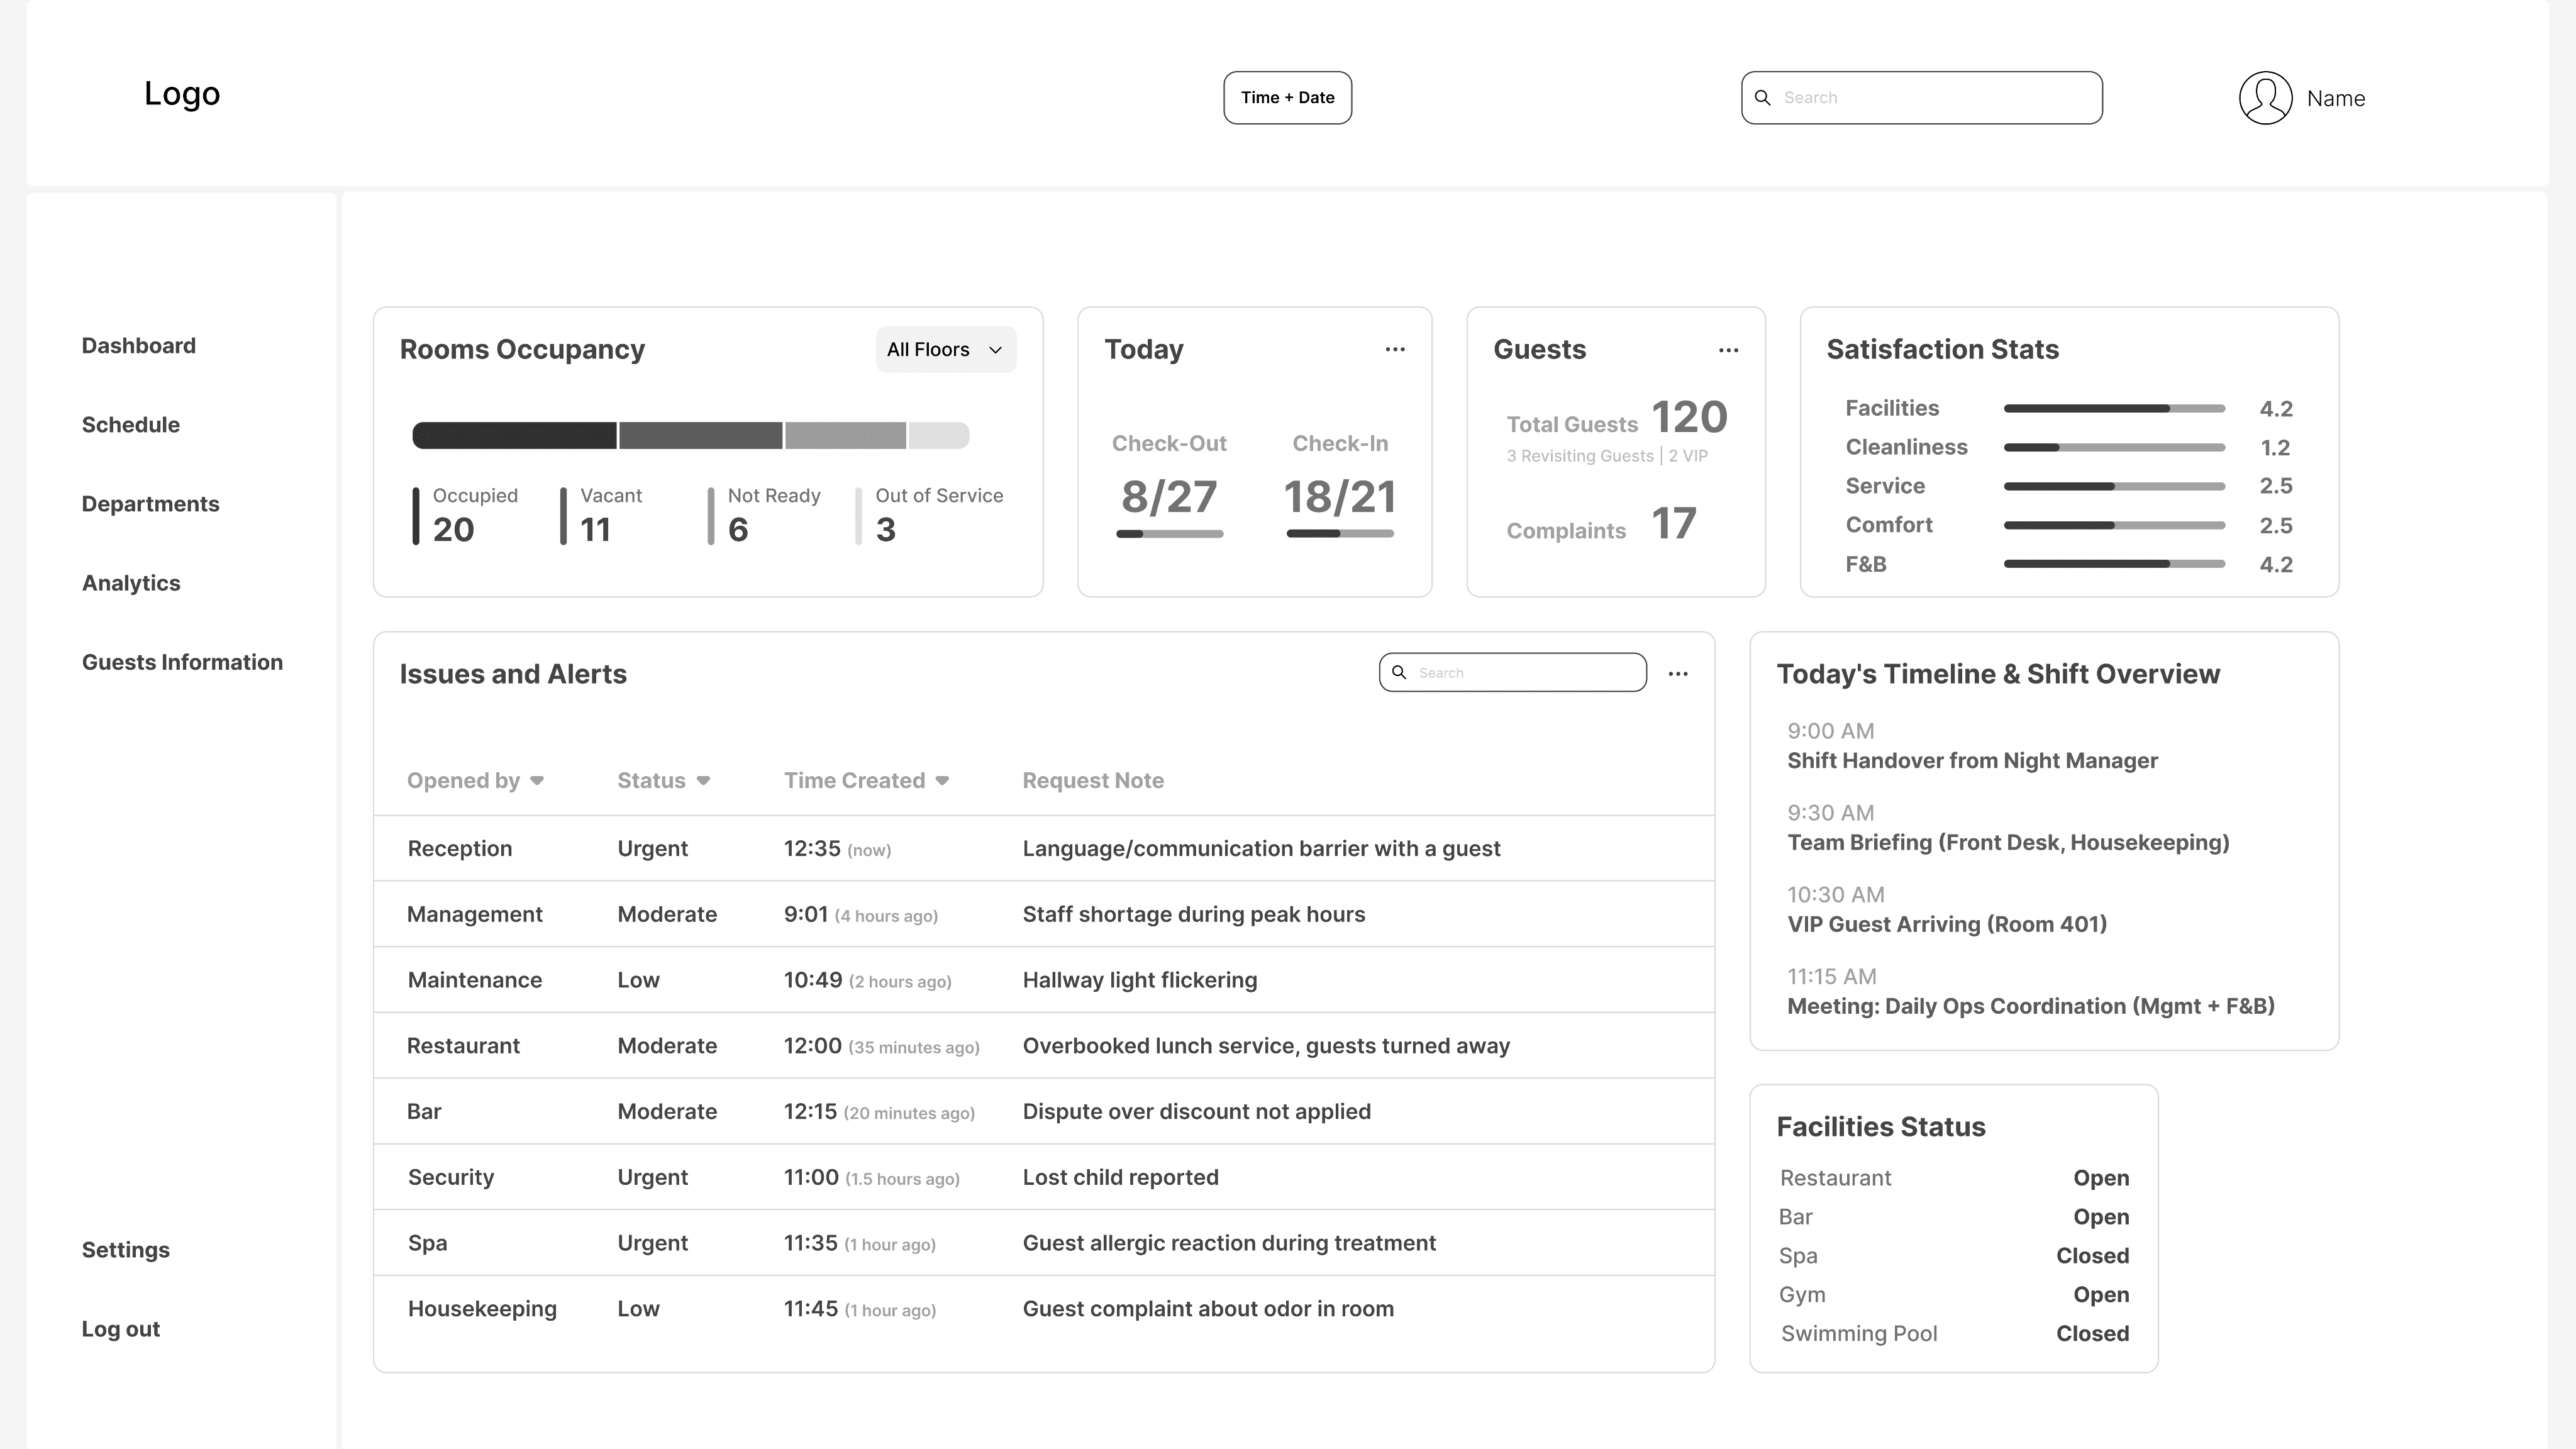The height and width of the screenshot is (1449, 2576).
Task: Click the Check-Out progress bar
Action: [1169, 534]
